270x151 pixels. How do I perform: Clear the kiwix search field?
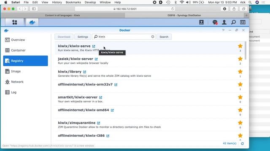coord(153,36)
